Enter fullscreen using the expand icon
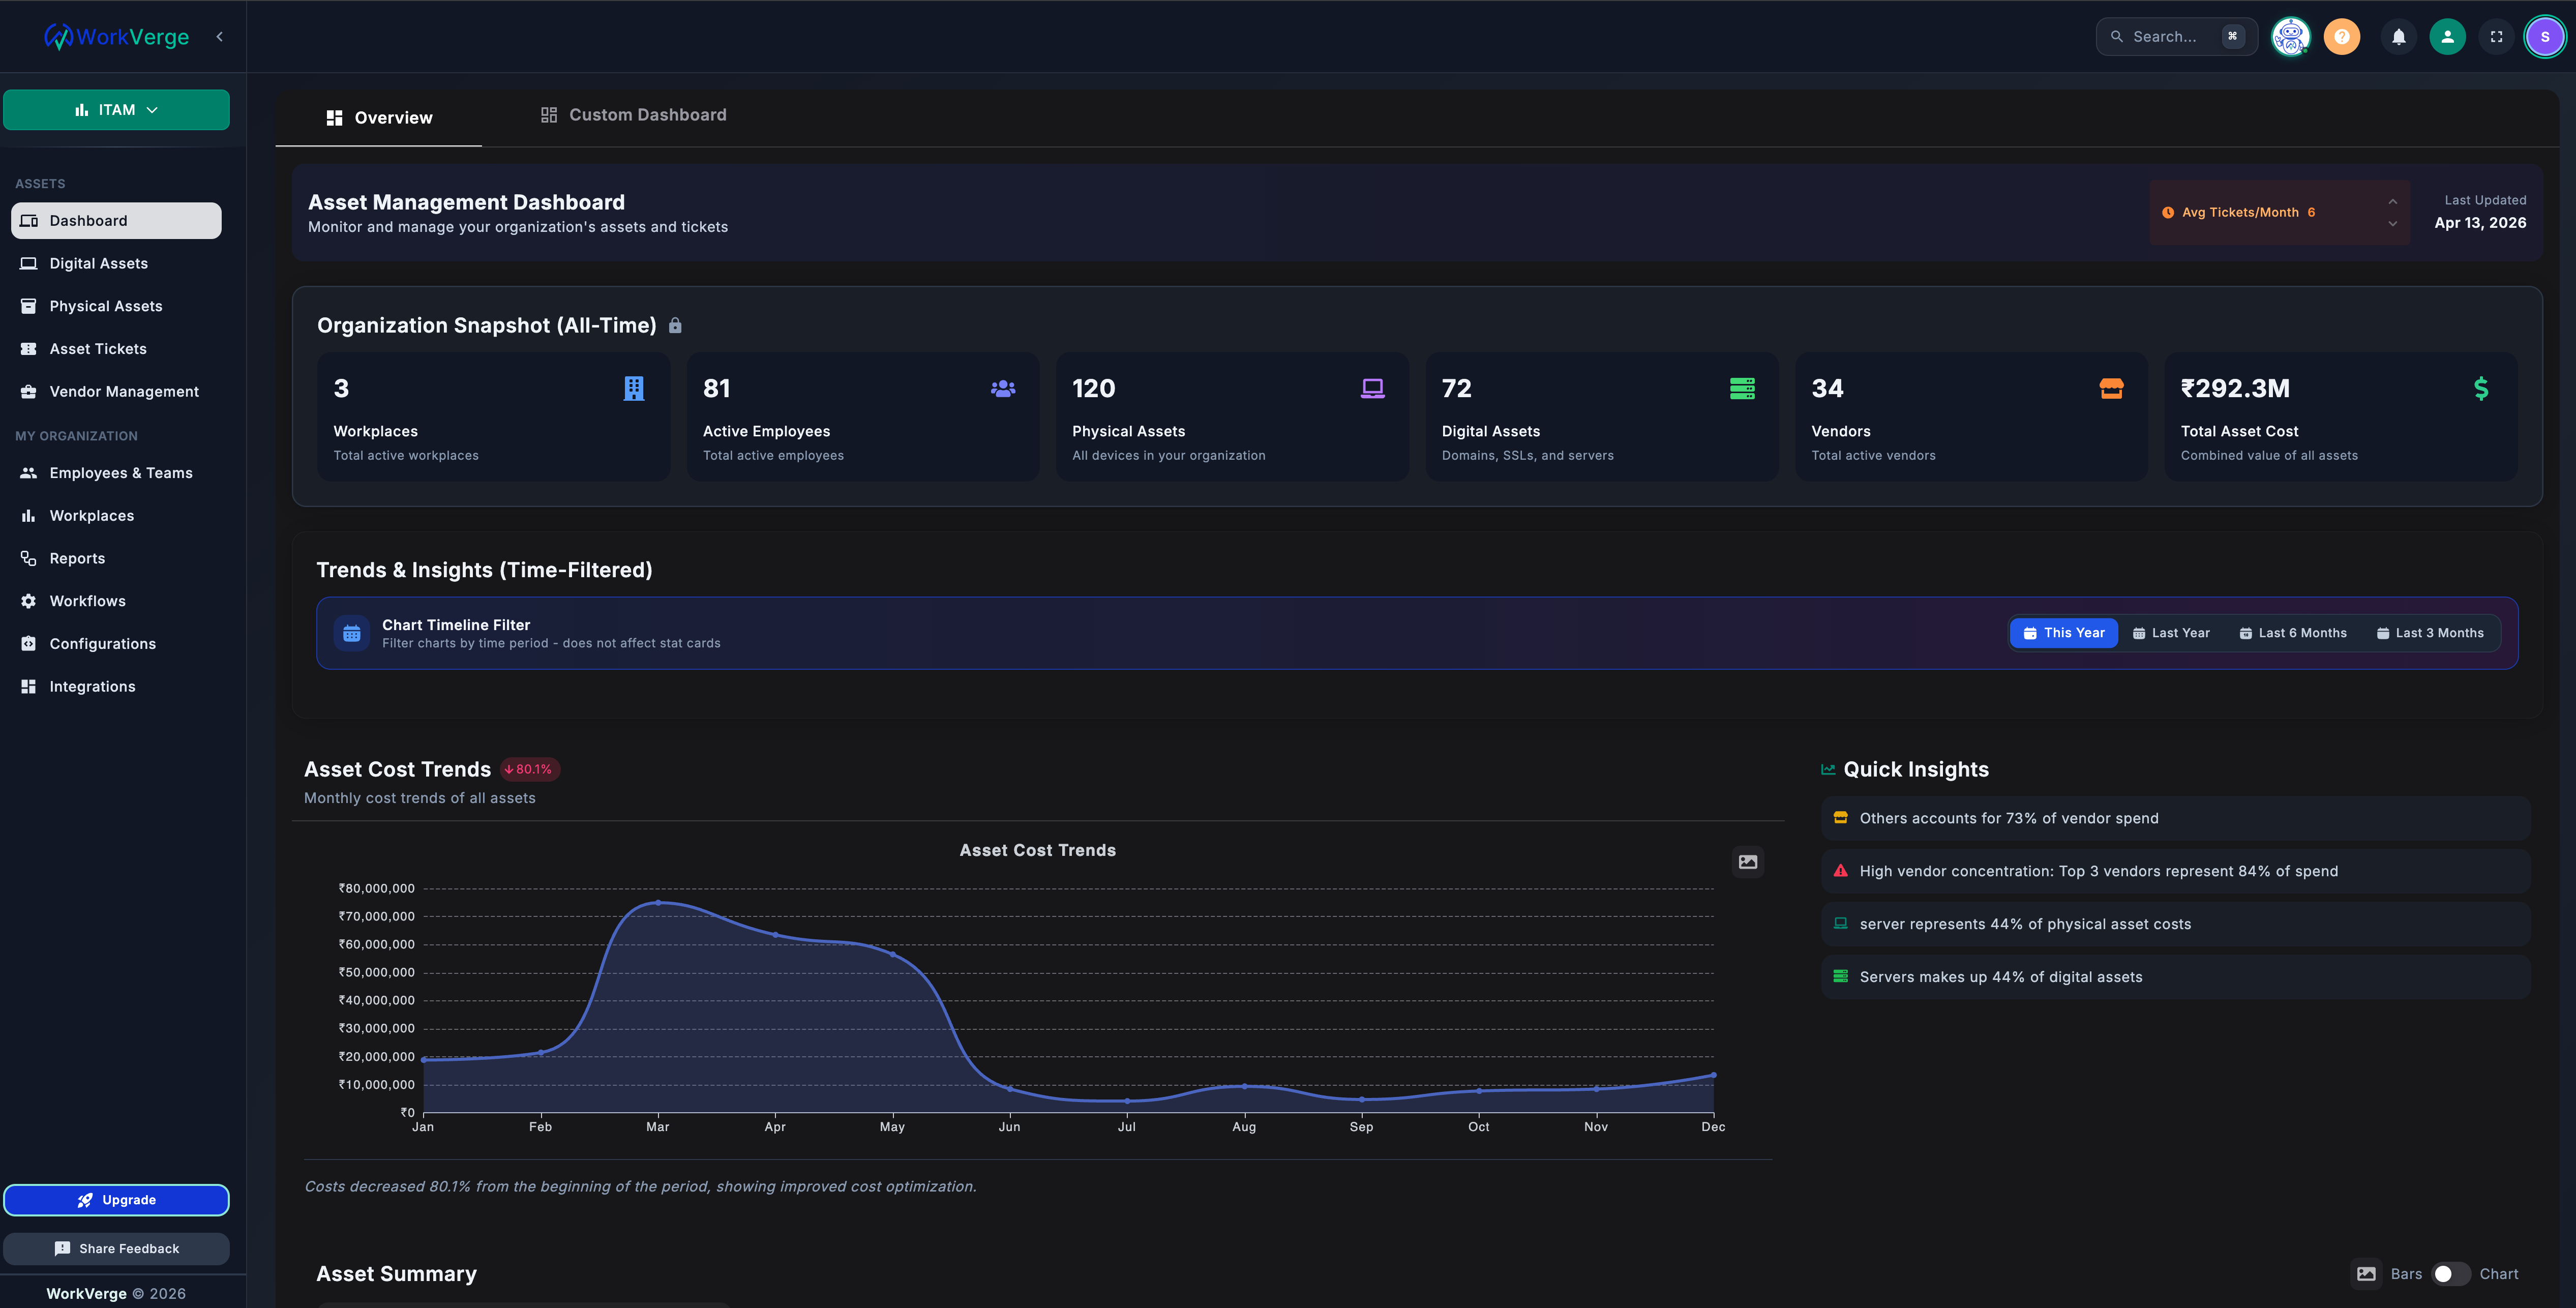Screen dimensions: 2576x1308 (2496, 36)
